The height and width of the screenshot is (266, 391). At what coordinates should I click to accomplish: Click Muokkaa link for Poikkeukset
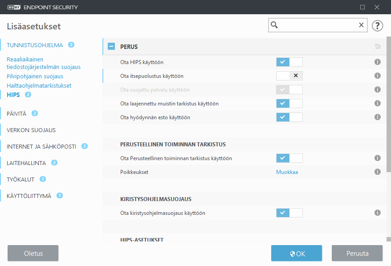click(287, 172)
